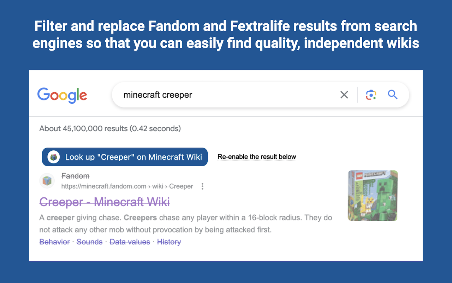Click the Fandom grass-block favicon
Image resolution: width=452 pixels, height=283 pixels.
47,181
